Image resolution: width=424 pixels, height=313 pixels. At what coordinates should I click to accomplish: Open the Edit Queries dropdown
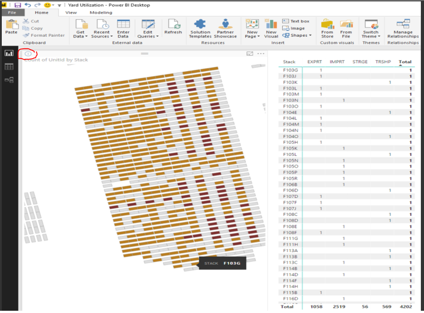[148, 28]
